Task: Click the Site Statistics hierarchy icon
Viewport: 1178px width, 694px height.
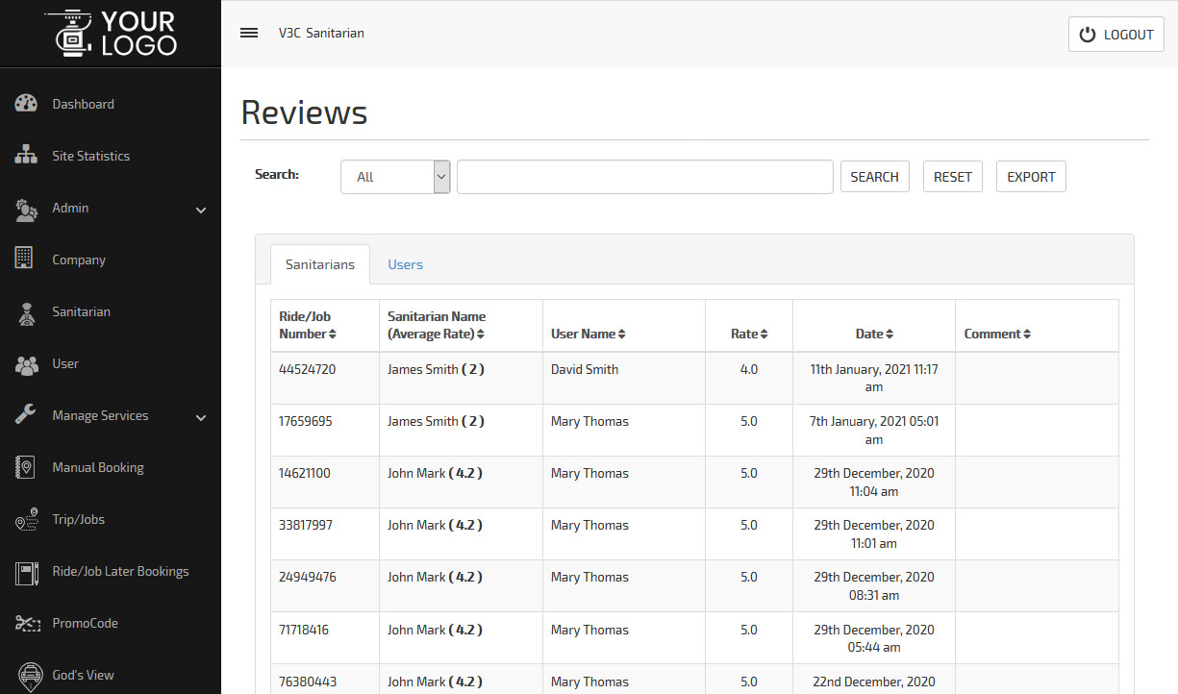Action: (26, 156)
